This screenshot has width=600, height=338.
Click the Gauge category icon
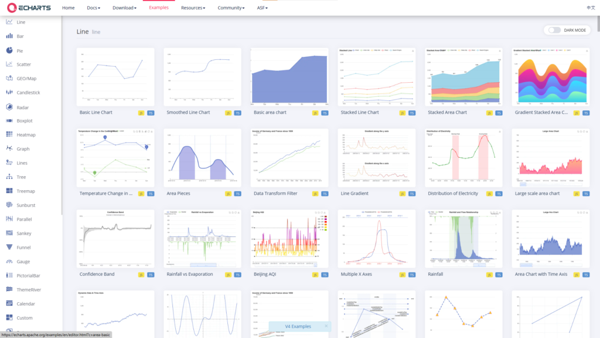tap(9, 262)
